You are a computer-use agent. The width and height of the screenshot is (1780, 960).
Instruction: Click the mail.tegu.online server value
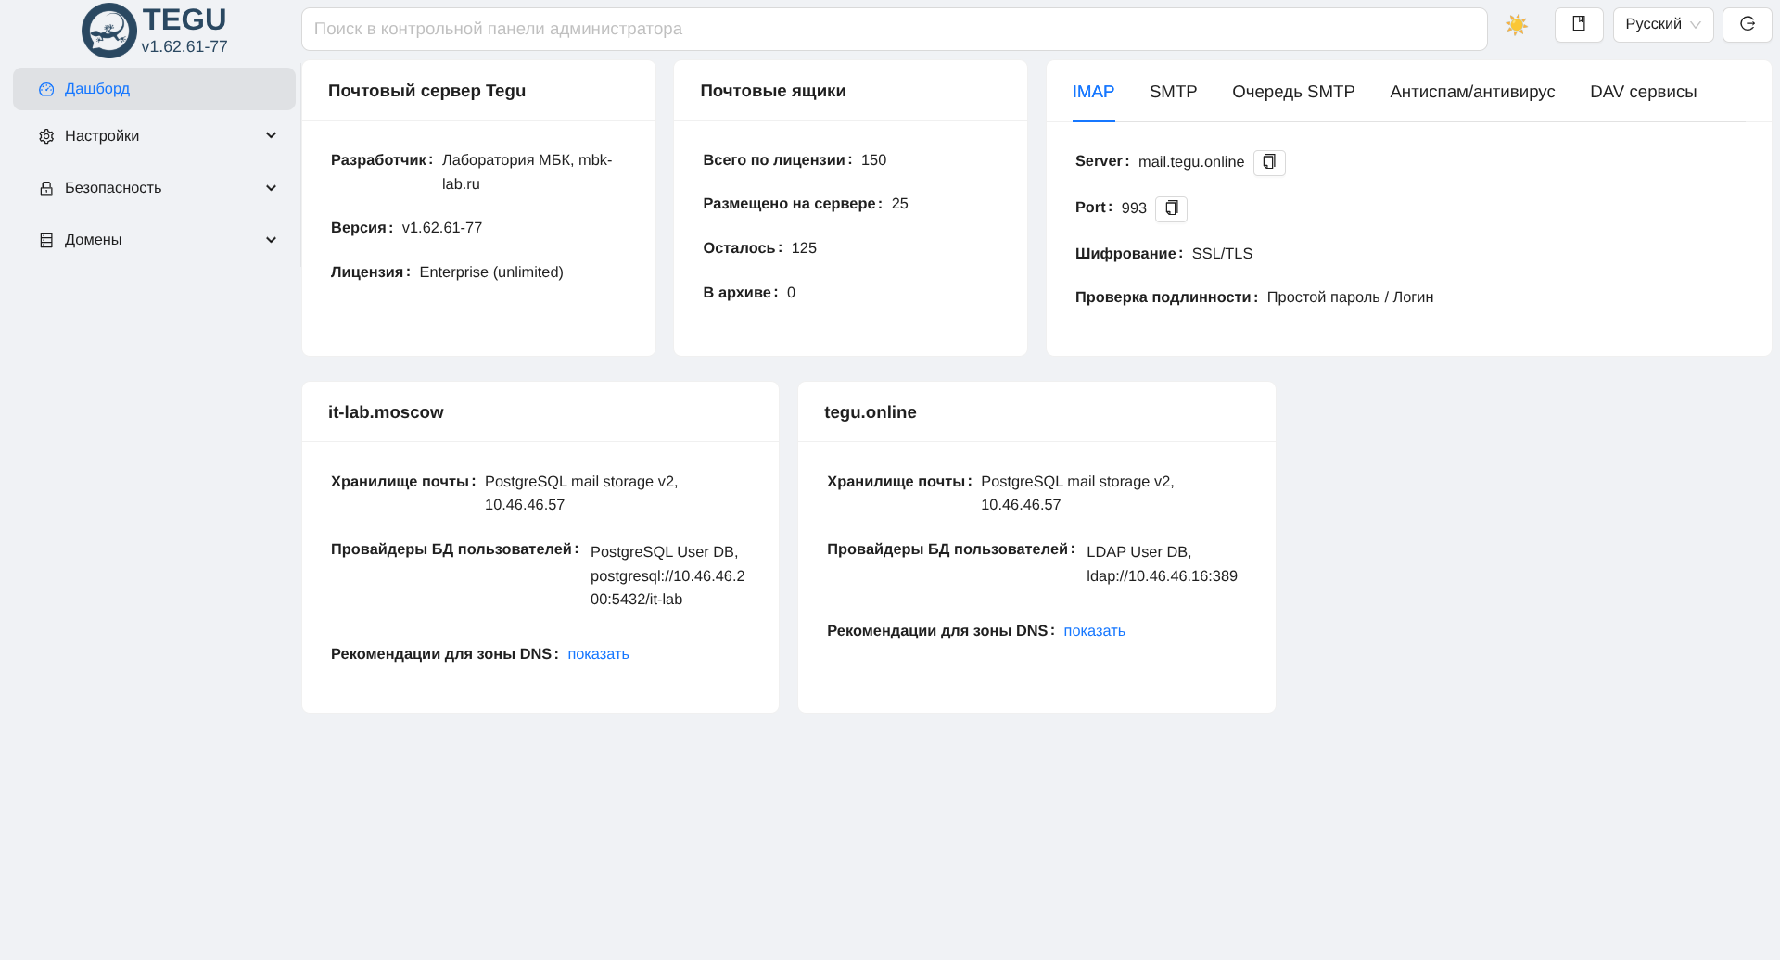click(1191, 162)
